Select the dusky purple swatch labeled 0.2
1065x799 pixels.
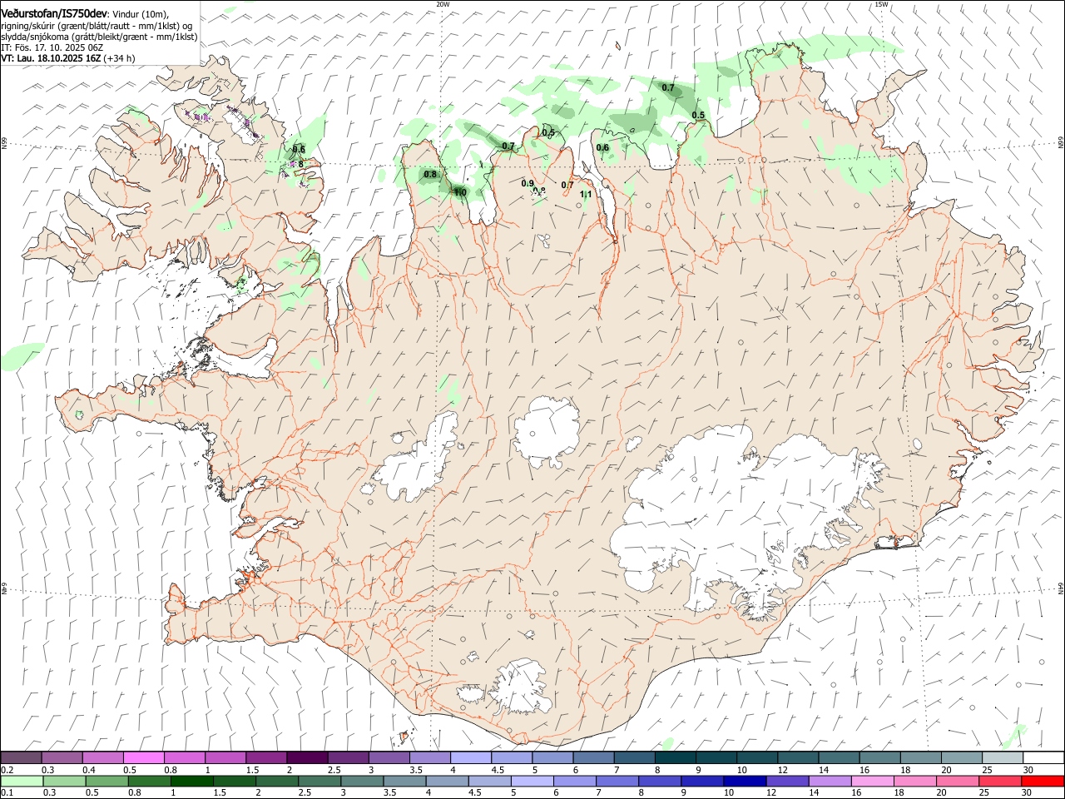click(21, 758)
